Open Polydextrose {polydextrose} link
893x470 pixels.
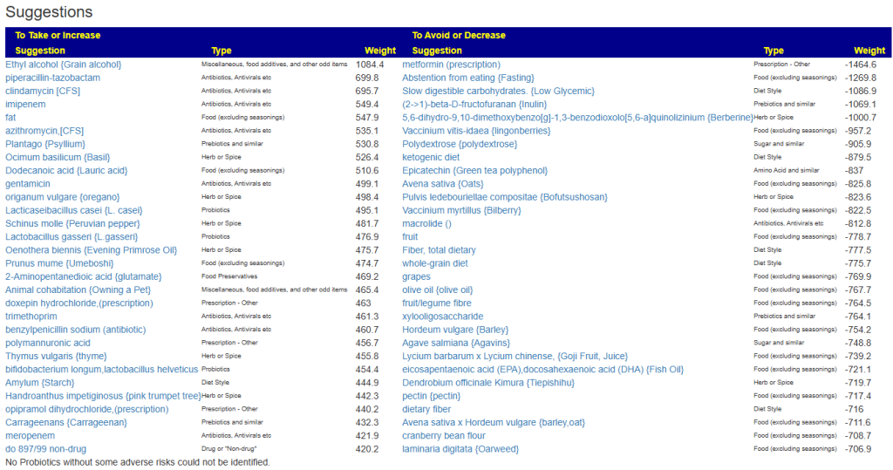[x=460, y=144]
